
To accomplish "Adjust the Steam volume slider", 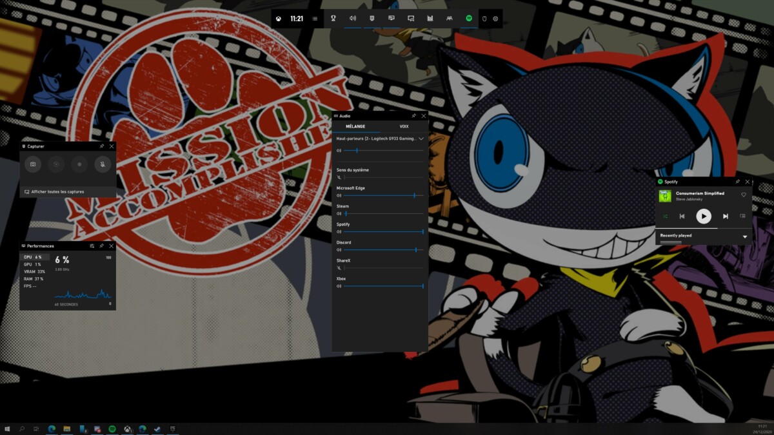I will pyautogui.click(x=384, y=213).
